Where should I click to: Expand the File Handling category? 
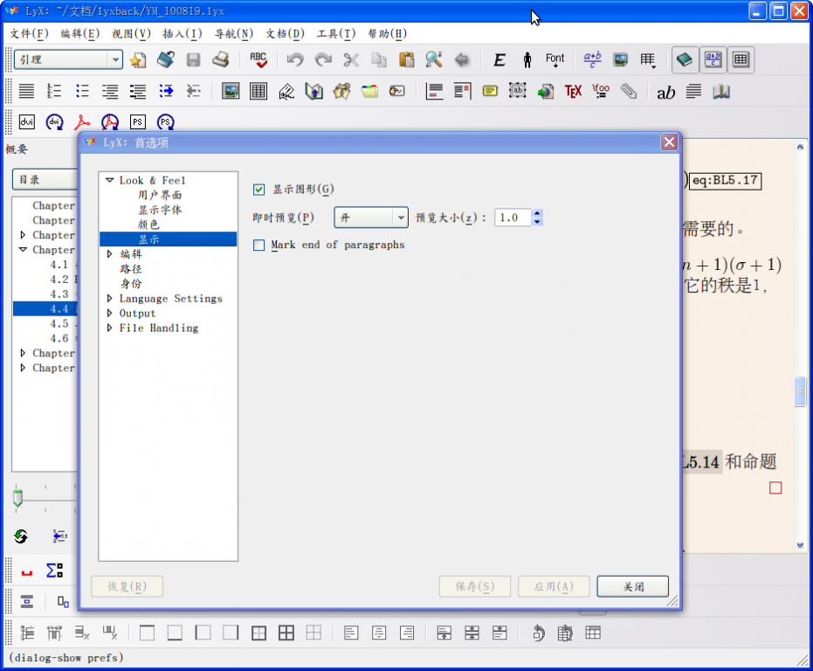[x=110, y=329]
